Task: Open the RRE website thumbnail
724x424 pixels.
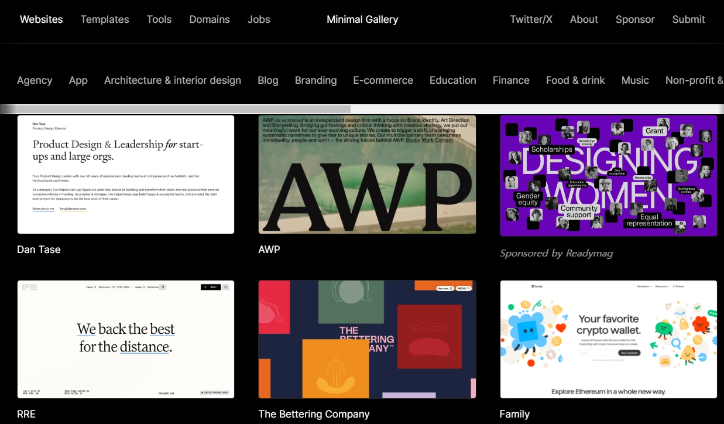Action: pyautogui.click(x=126, y=340)
